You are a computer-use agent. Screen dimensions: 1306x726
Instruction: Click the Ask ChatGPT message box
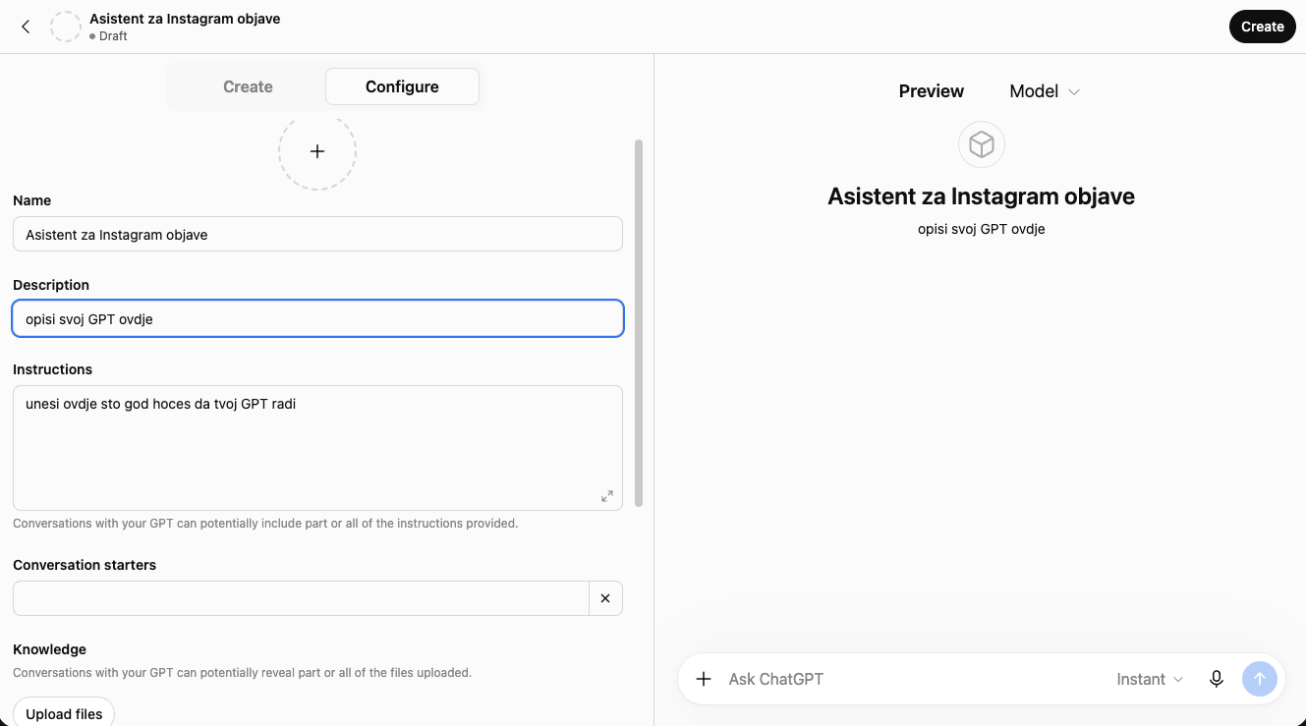tap(910, 679)
